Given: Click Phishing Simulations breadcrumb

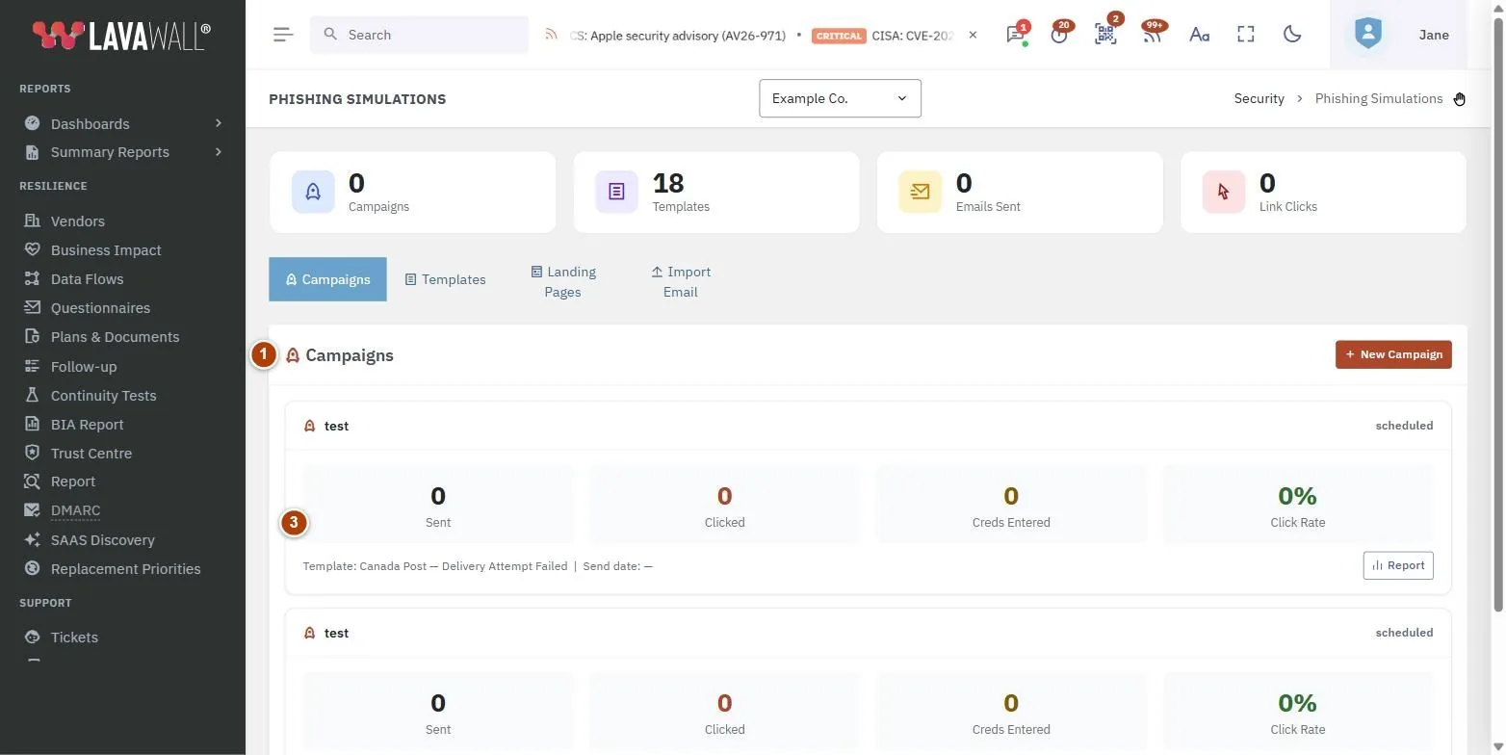Looking at the screenshot, I should pos(1379,98).
